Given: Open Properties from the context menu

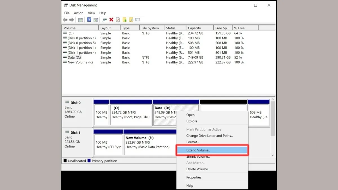Looking at the screenshot, I should 194,177.
